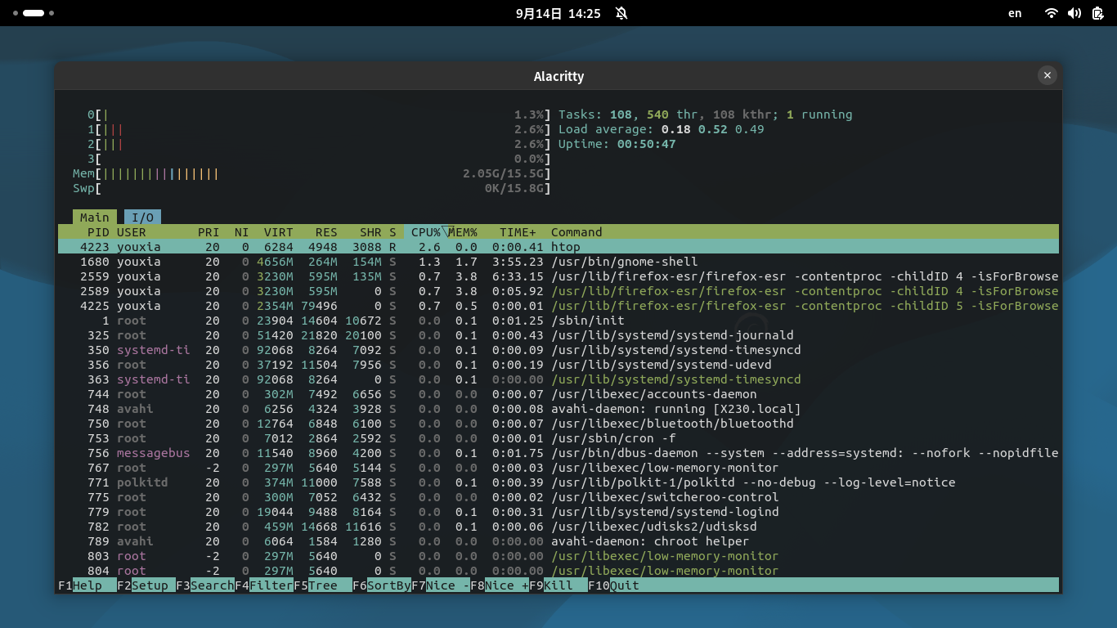Open the 'en' input source menu
Viewport: 1117px width, 628px height.
pyautogui.click(x=1015, y=13)
